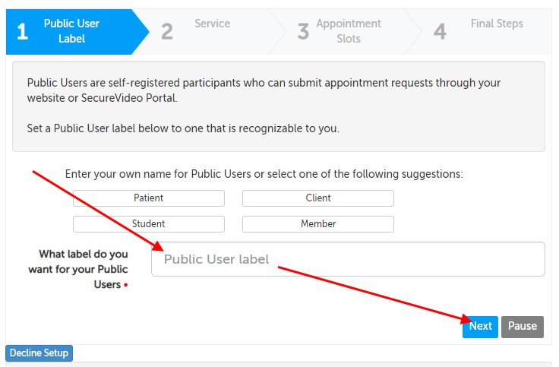Click the Patient suggestion button

click(x=149, y=198)
